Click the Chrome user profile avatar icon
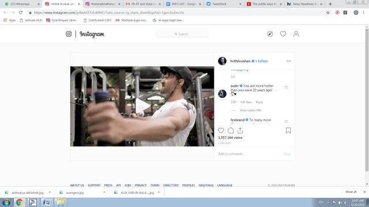Screen dimensions: 369x207 click(x=356, y=13)
